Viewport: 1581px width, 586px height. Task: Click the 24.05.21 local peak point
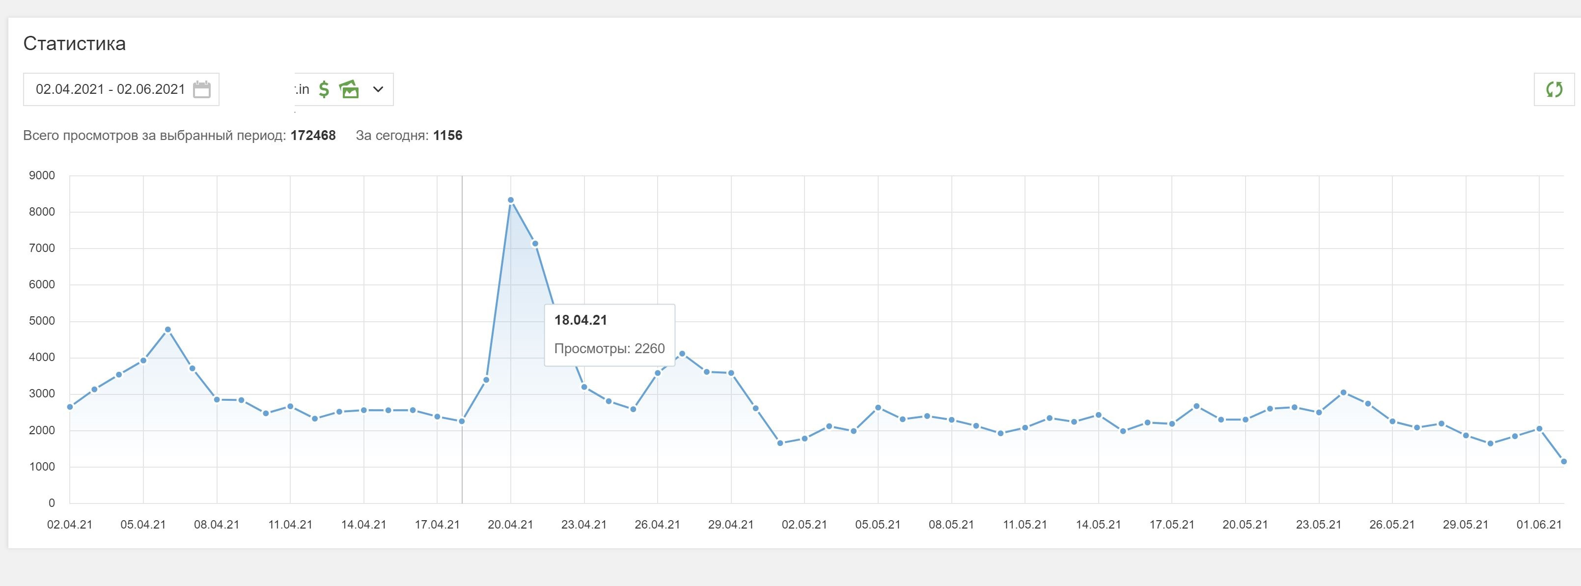coord(1343,392)
